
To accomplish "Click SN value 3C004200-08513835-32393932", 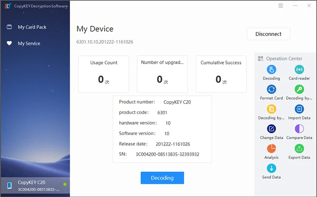I will click(167, 154).
